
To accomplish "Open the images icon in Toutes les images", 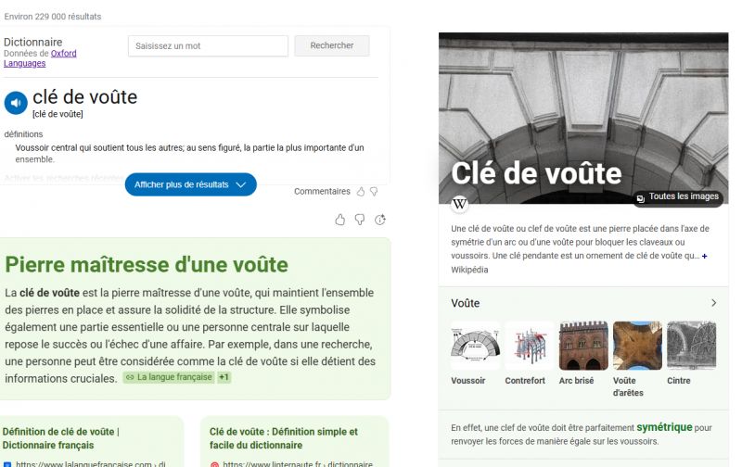I will point(640,198).
